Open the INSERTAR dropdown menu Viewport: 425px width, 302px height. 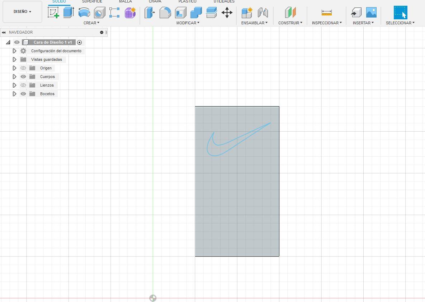[363, 23]
